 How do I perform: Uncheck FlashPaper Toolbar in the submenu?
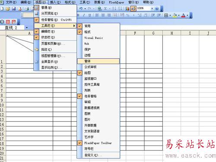(98, 143)
